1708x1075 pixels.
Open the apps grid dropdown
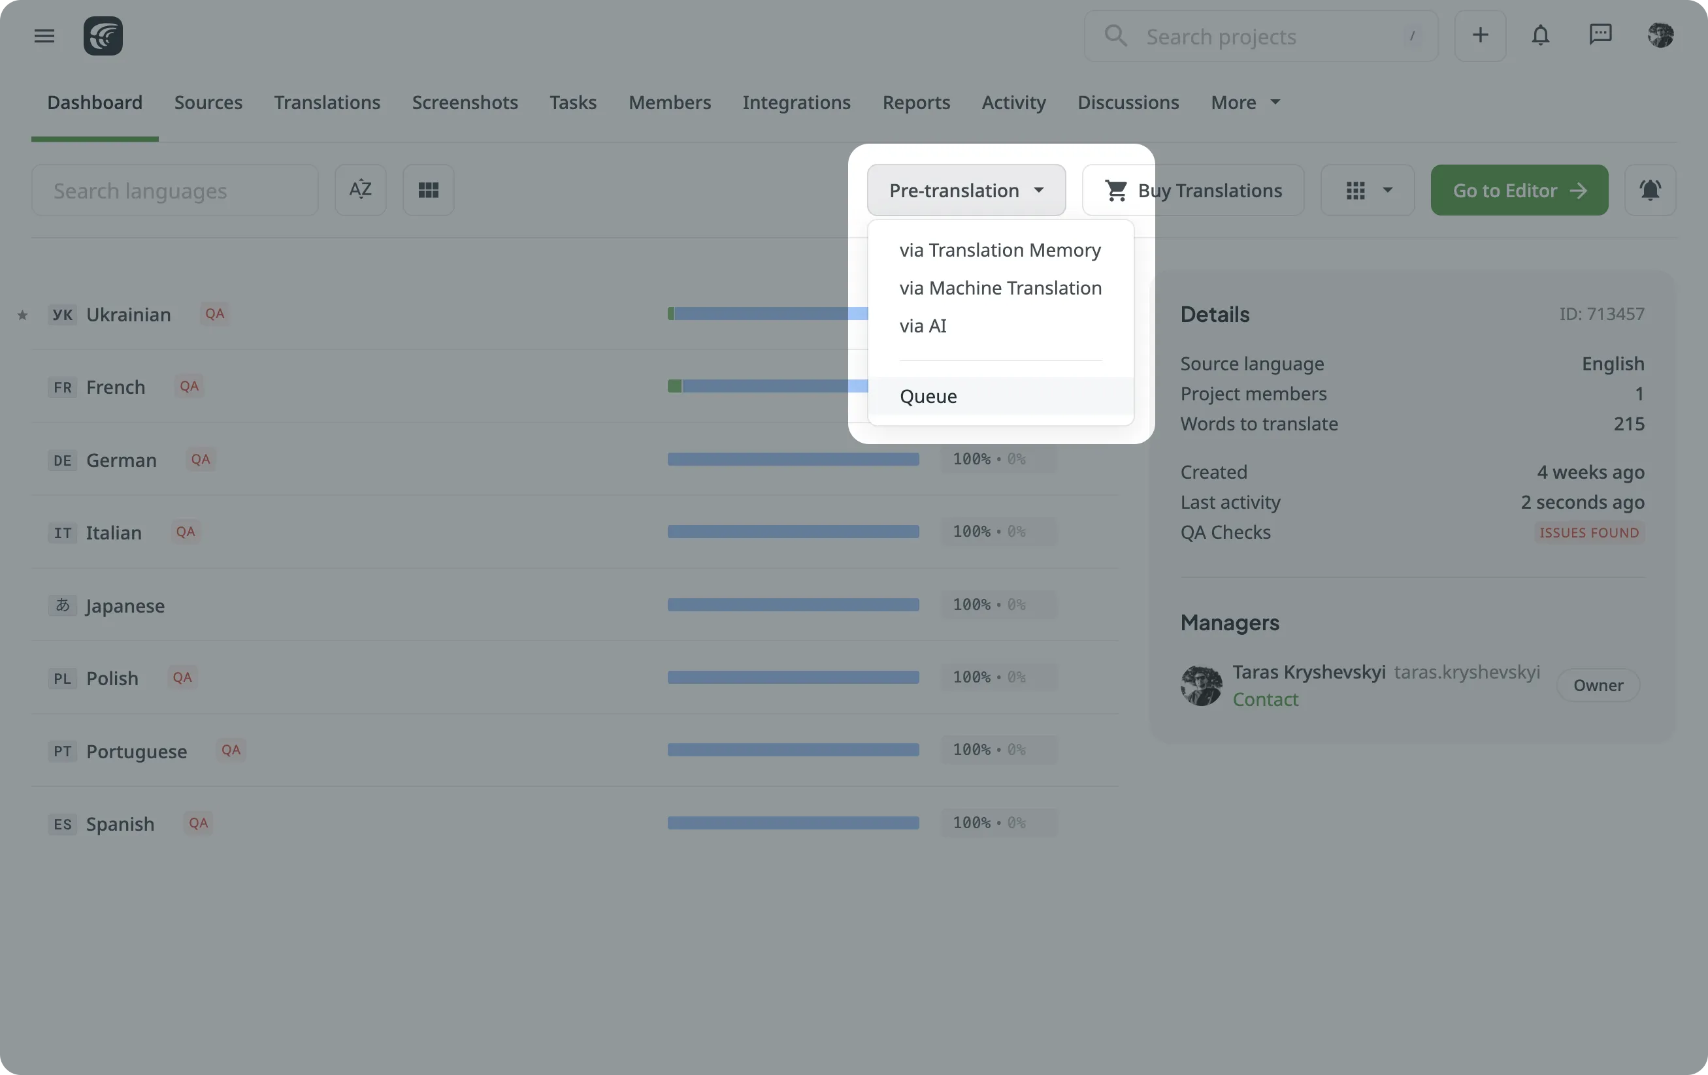click(1367, 190)
